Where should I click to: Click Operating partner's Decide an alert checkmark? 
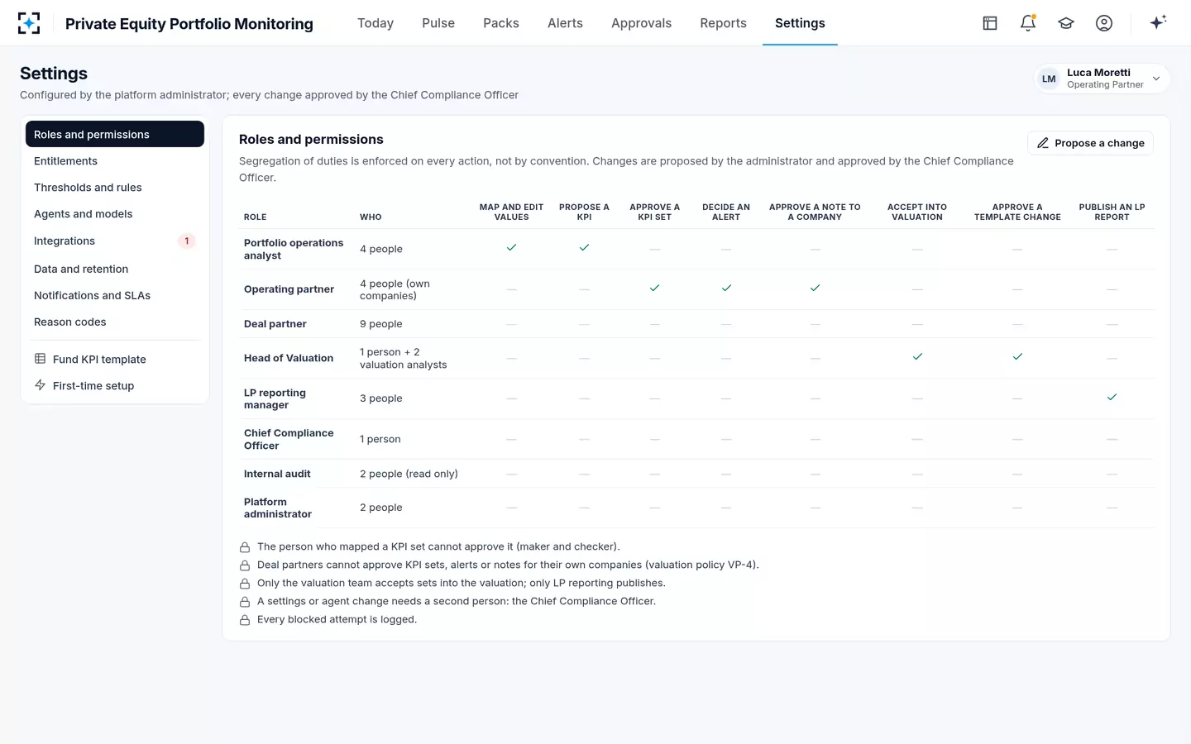[726, 288]
